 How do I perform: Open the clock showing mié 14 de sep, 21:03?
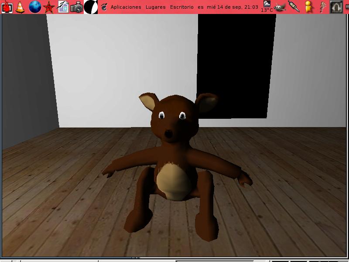pos(233,7)
